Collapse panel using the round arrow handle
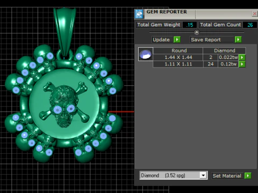The height and width of the screenshot is (193, 258). pos(197,32)
